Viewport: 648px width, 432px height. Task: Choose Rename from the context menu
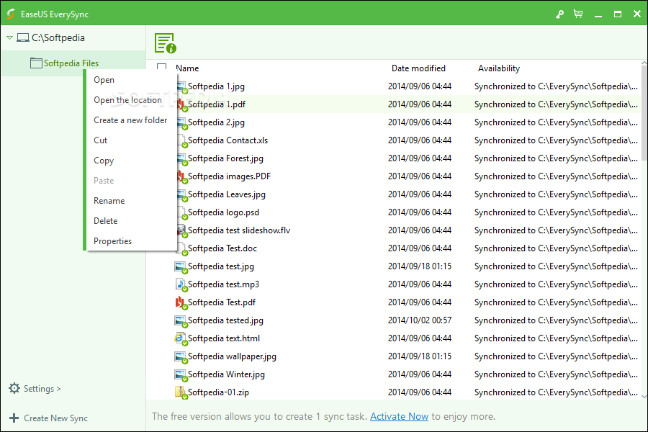click(109, 201)
